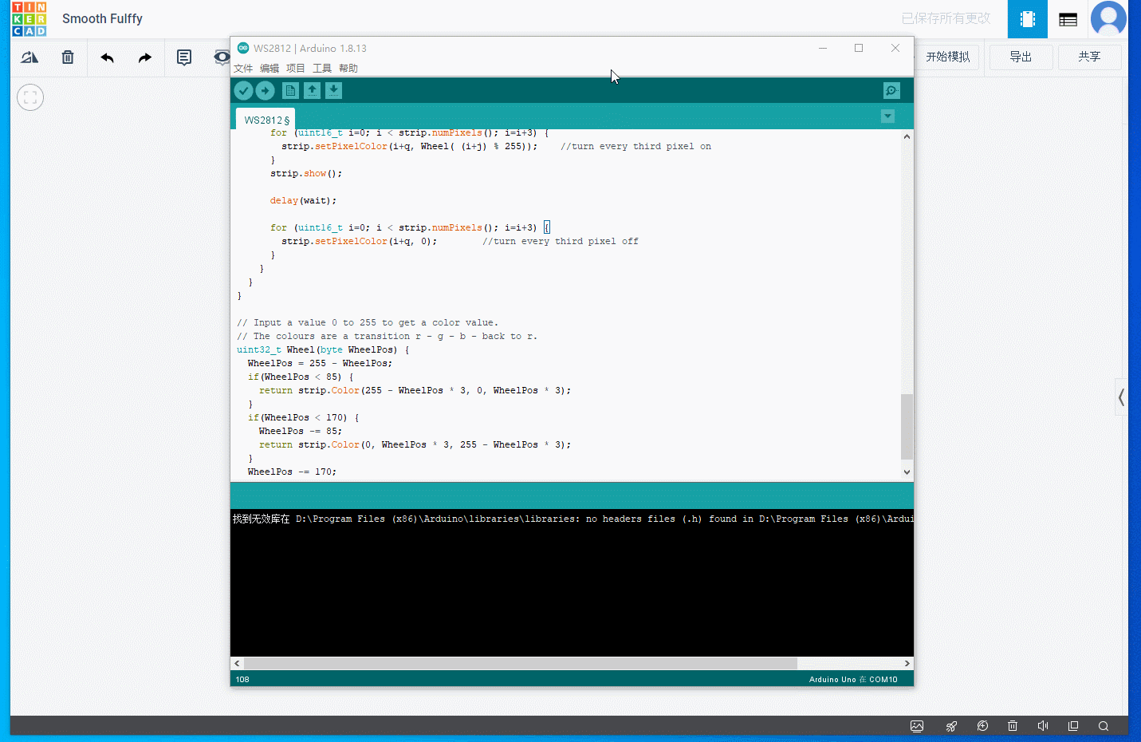Click the code editor vertical scrollbar thumb
Image resolution: width=1141 pixels, height=742 pixels.
907,427
